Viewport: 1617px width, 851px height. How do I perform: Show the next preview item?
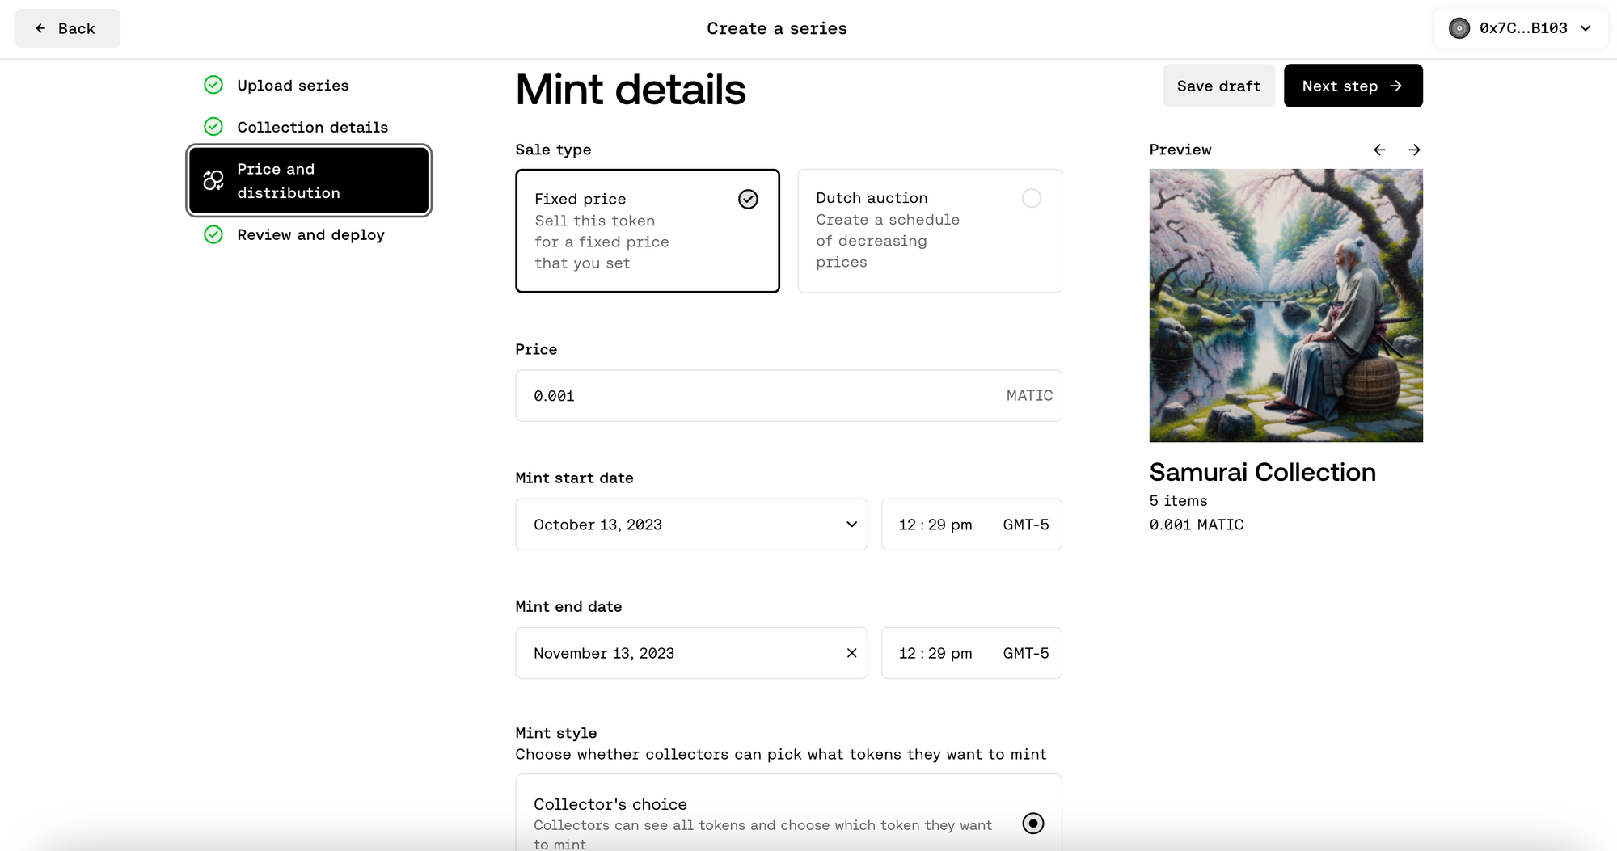[x=1414, y=150]
